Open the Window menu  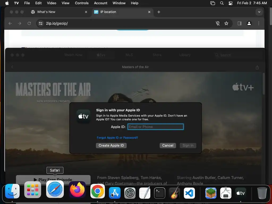(119, 3)
